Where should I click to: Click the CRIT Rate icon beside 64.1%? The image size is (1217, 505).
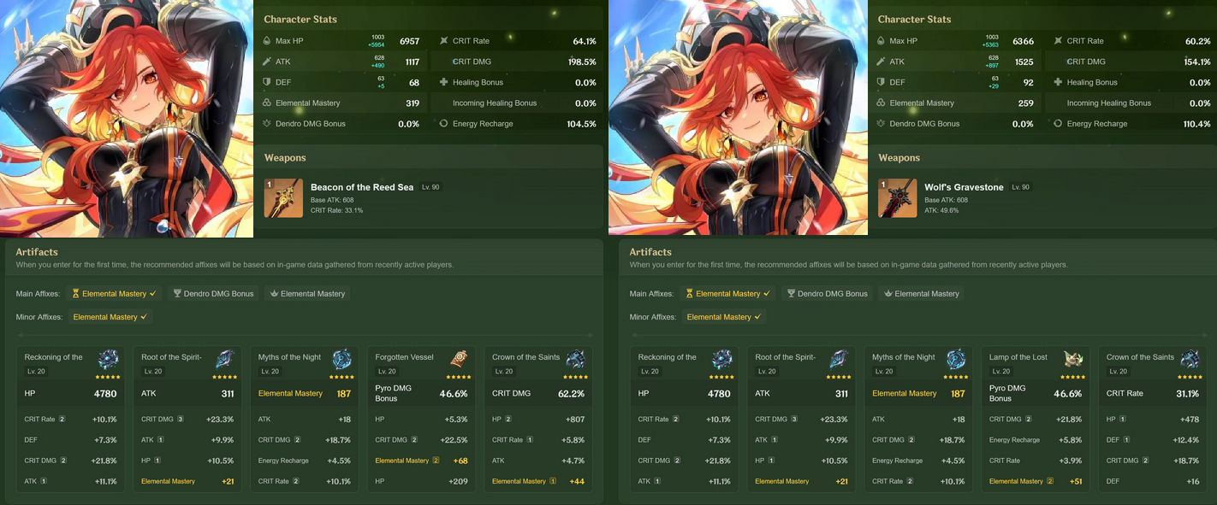point(443,41)
